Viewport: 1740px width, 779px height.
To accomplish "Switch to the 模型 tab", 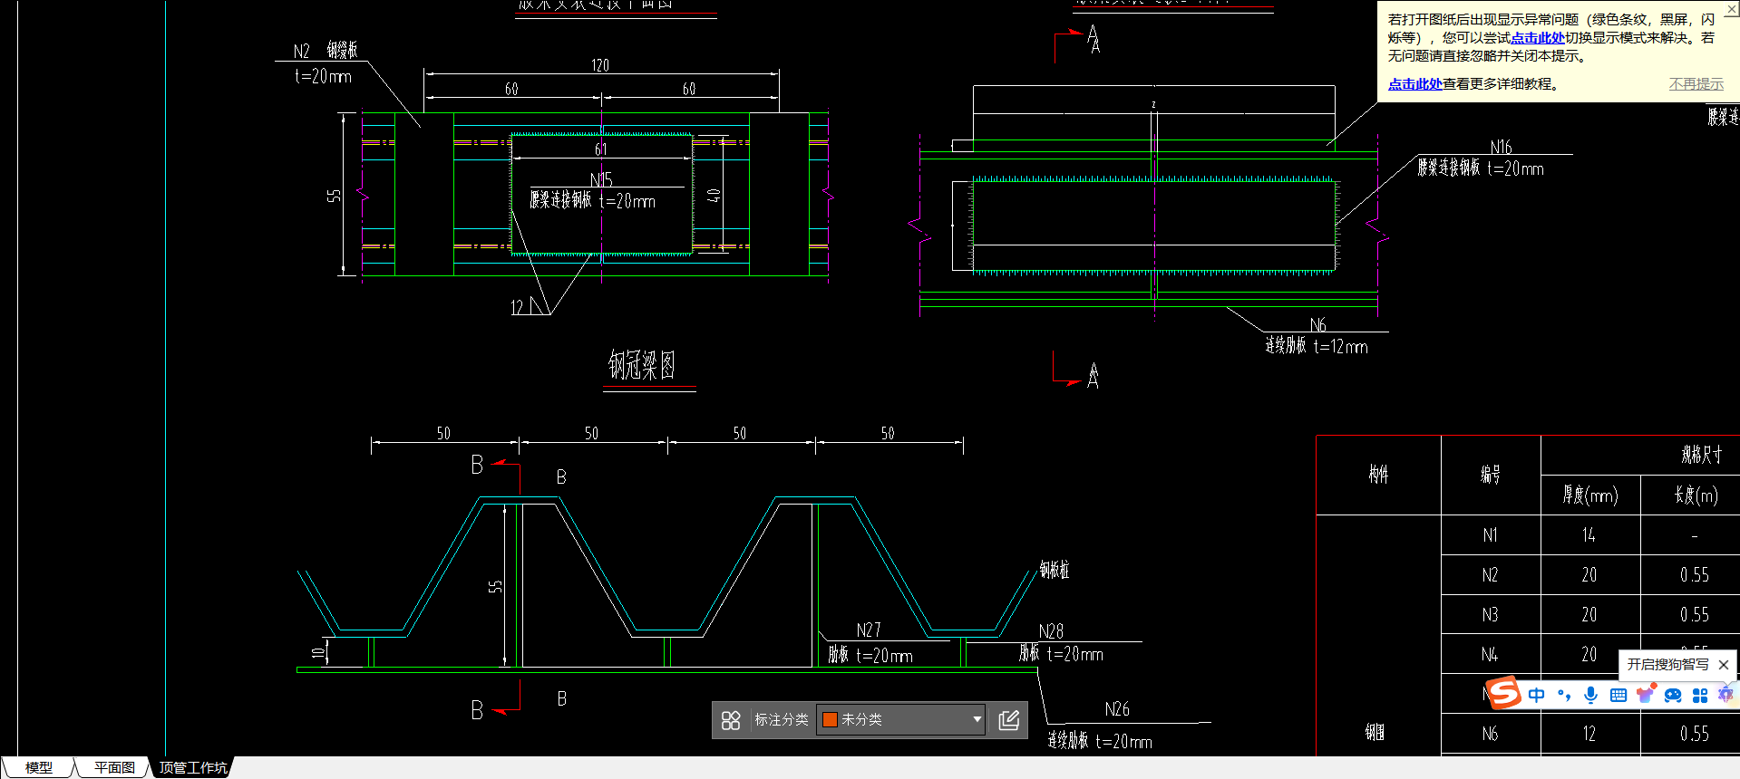I will (38, 767).
